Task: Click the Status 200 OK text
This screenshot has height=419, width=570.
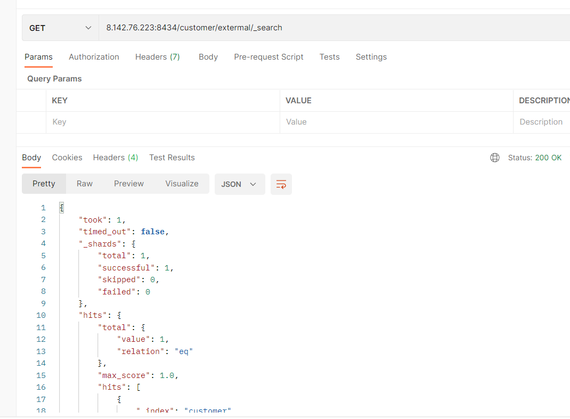Action: click(535, 158)
